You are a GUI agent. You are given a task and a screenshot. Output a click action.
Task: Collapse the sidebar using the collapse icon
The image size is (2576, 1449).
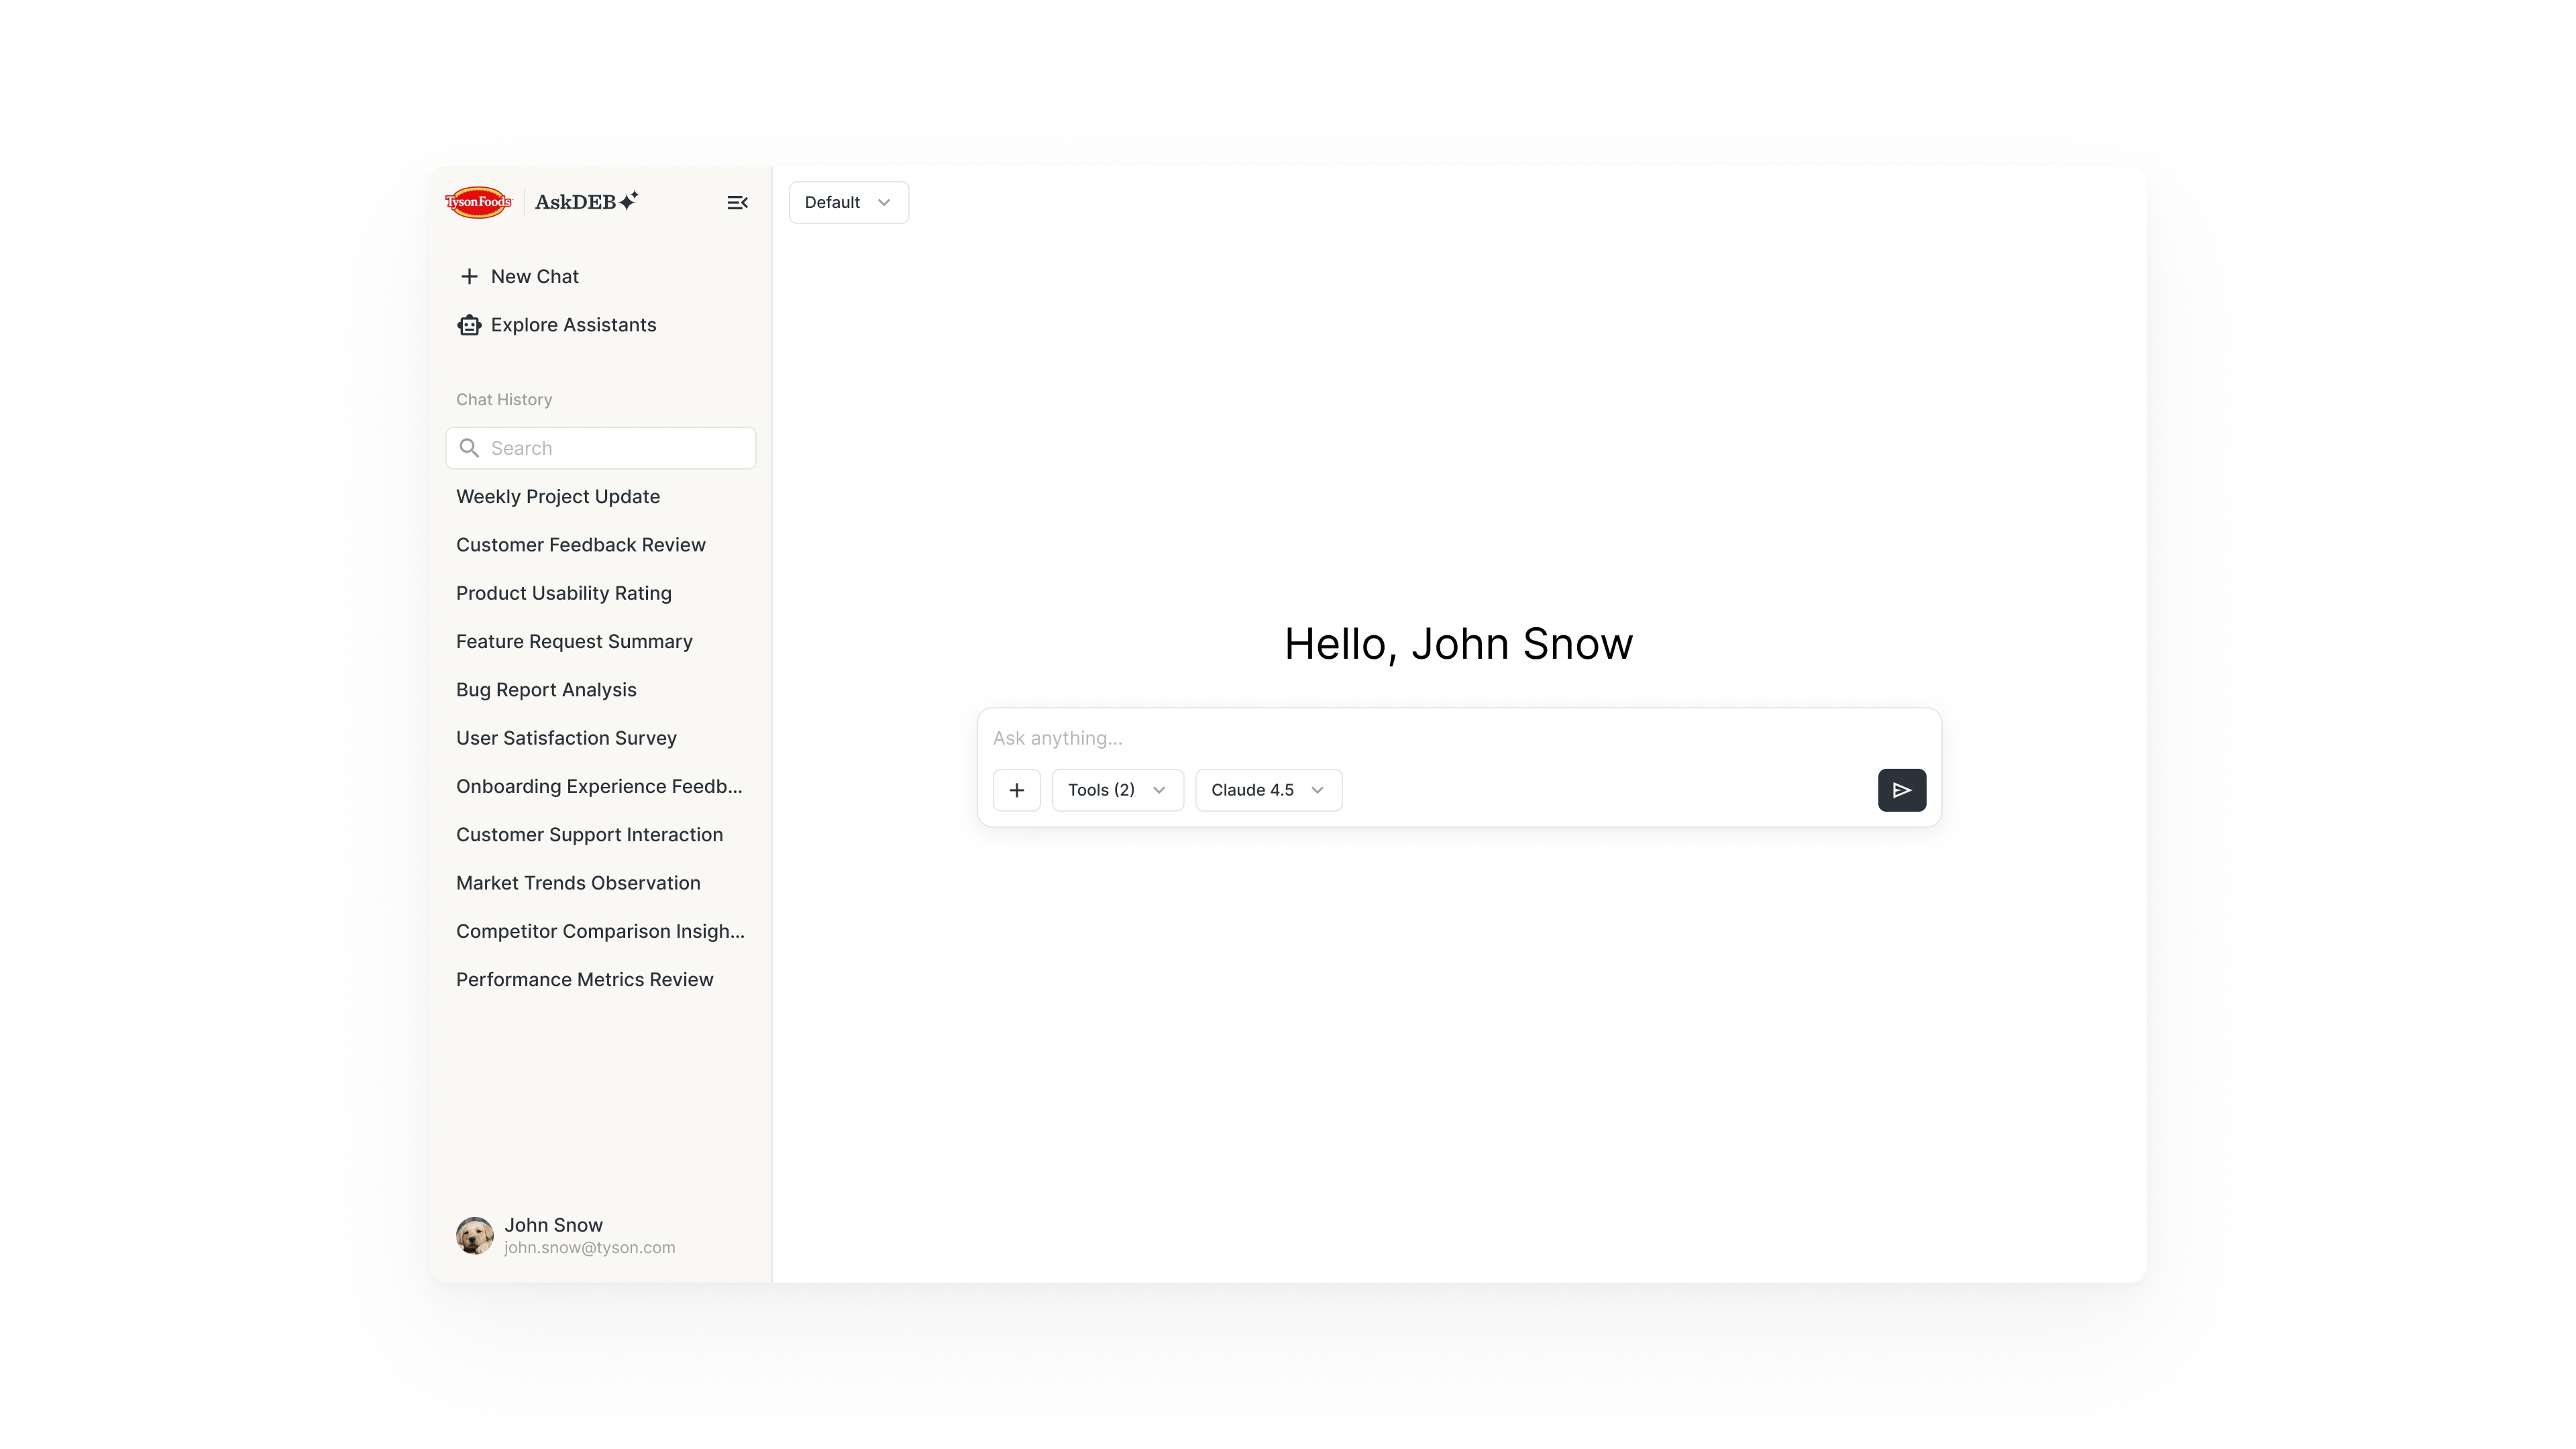737,202
